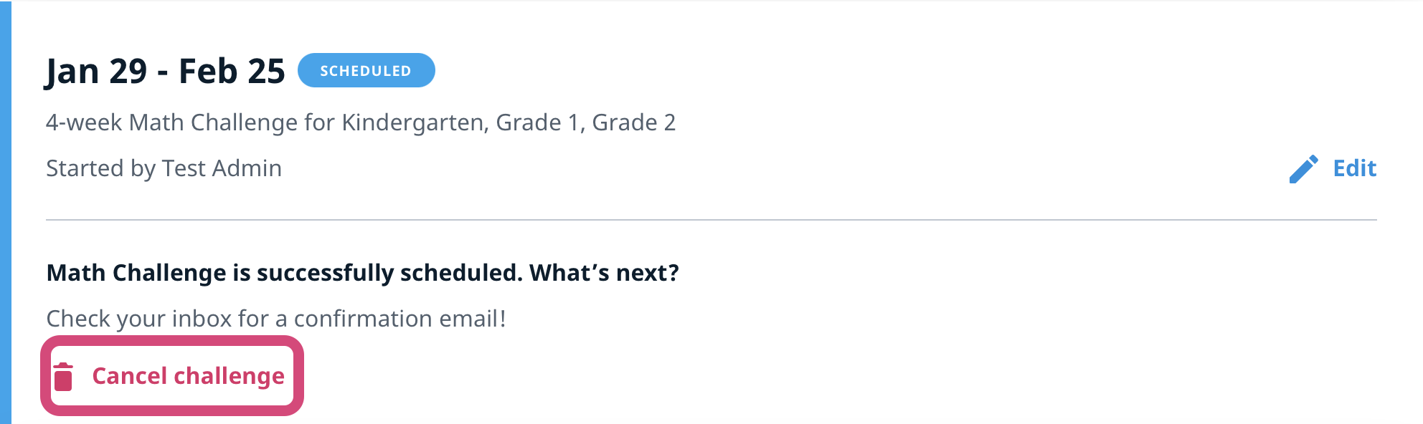1423x424 pixels.
Task: Click the Test Admin name
Action: pyautogui.click(x=222, y=169)
